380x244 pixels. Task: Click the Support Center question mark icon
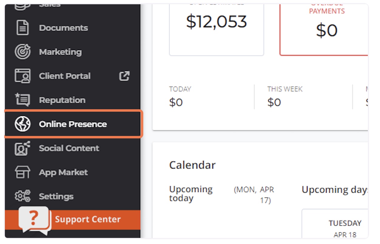[x=35, y=220]
